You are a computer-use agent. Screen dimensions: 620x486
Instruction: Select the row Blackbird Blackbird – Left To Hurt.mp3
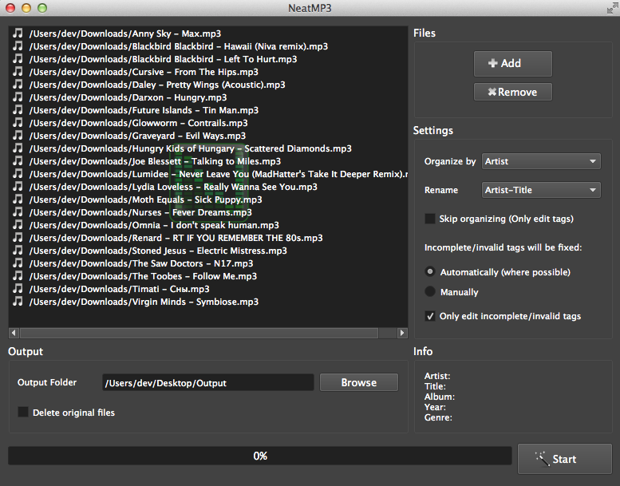pyautogui.click(x=208, y=58)
